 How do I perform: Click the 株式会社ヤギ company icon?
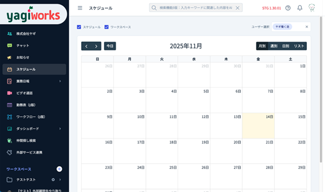10,33
